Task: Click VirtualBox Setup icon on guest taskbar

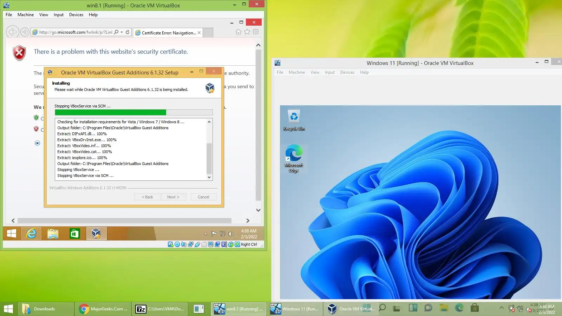Action: (x=96, y=233)
